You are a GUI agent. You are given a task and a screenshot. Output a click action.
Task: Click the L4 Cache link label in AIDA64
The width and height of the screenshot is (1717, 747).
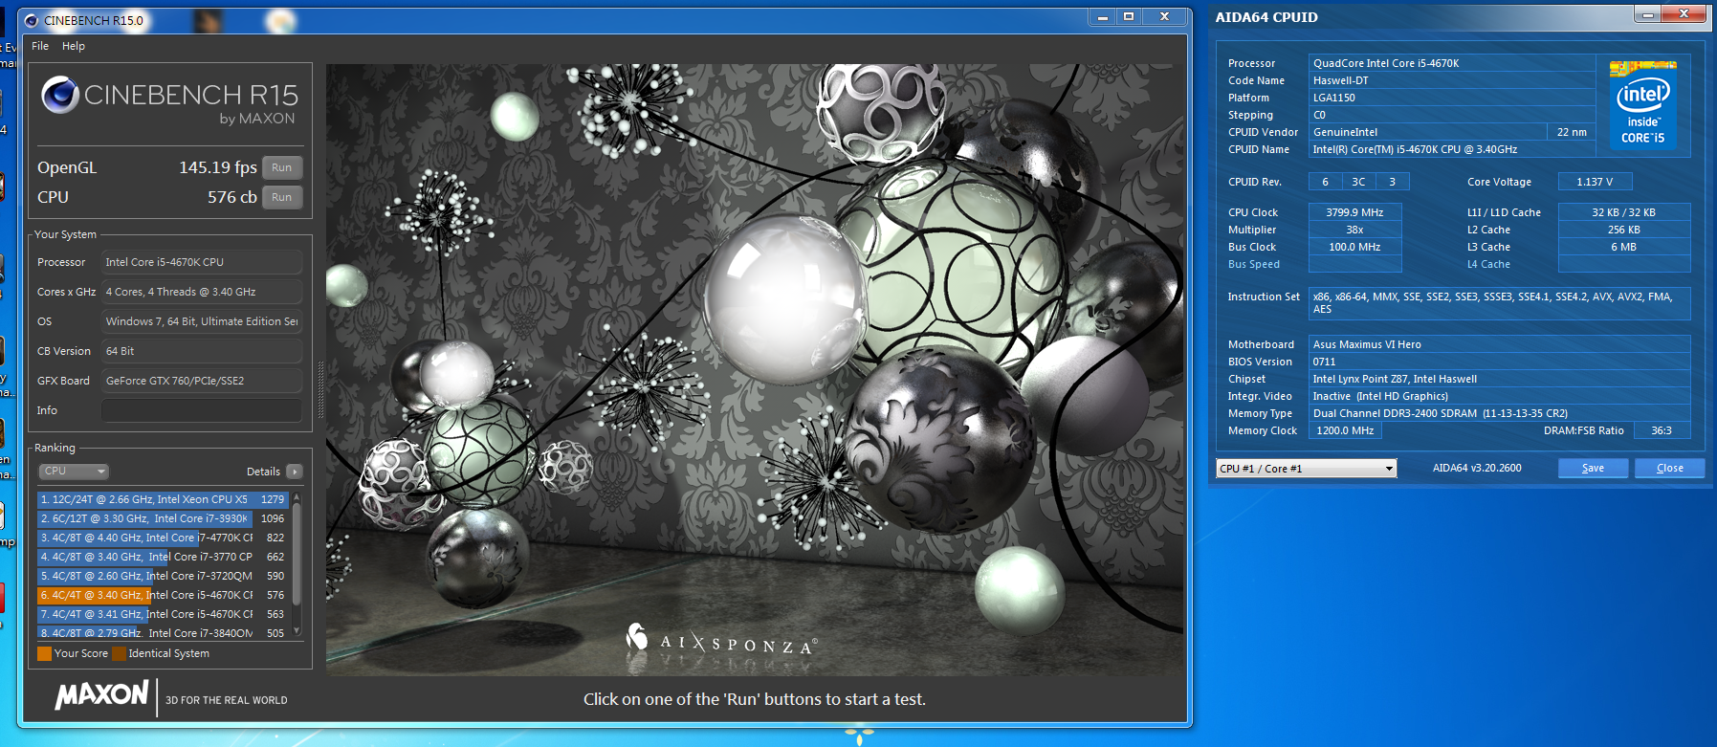(x=1488, y=264)
